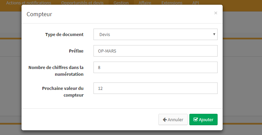The image size is (262, 135).
Task: Click the Préfixe label text
Action: tap(76, 51)
